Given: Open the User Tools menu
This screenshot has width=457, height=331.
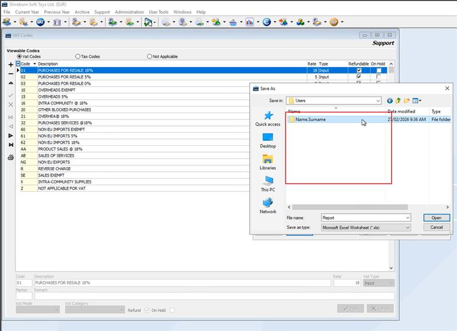Looking at the screenshot, I should (159, 12).
